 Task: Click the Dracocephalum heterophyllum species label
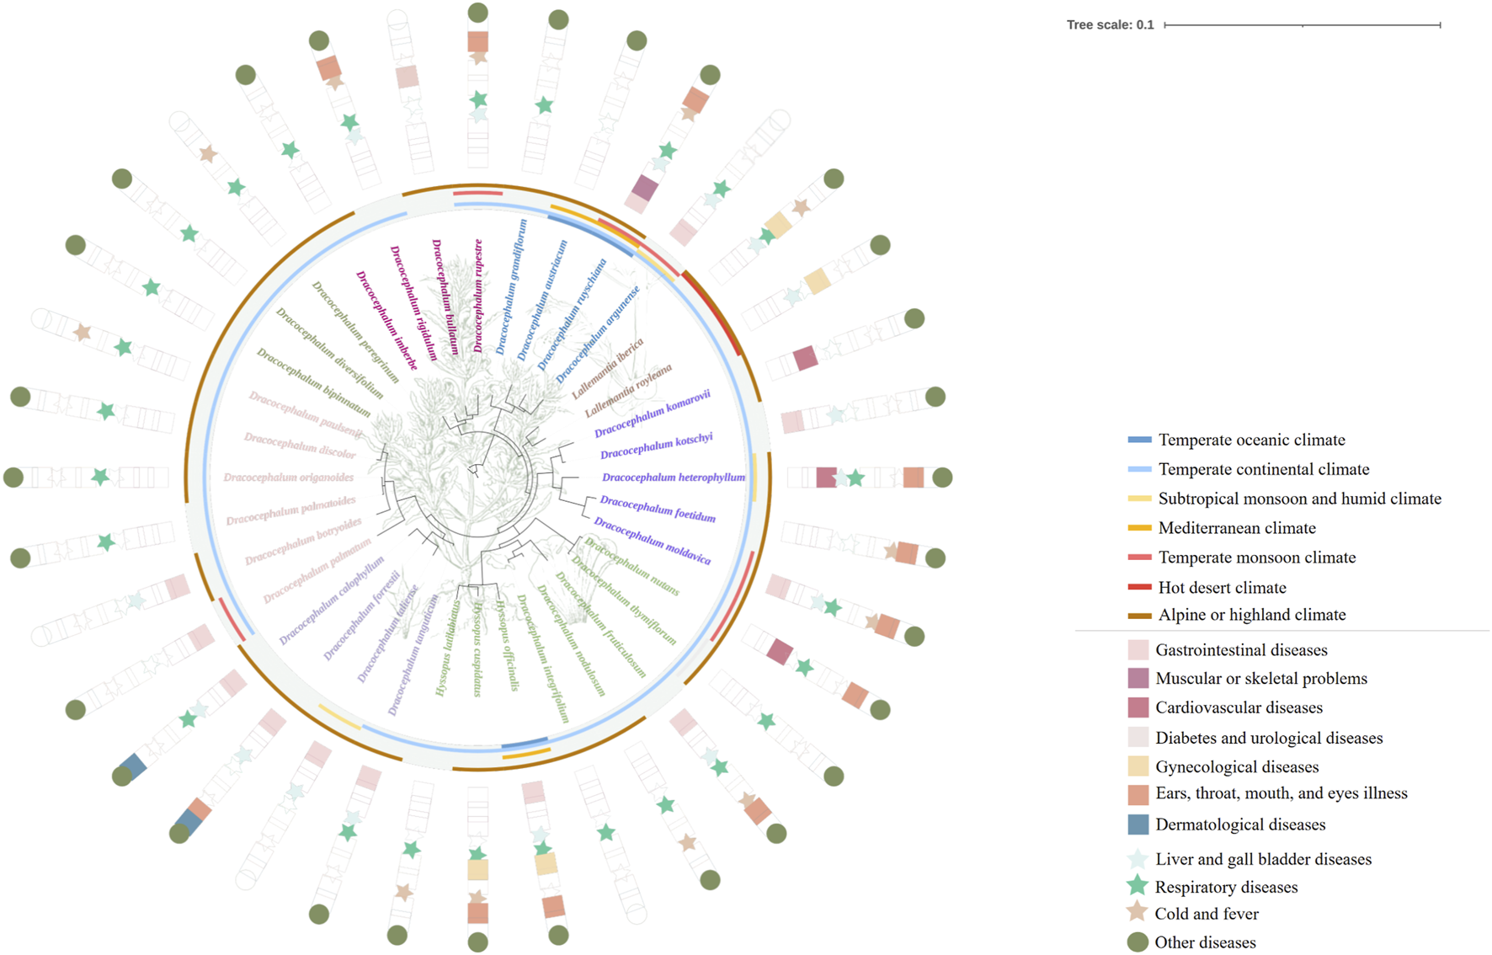(674, 477)
